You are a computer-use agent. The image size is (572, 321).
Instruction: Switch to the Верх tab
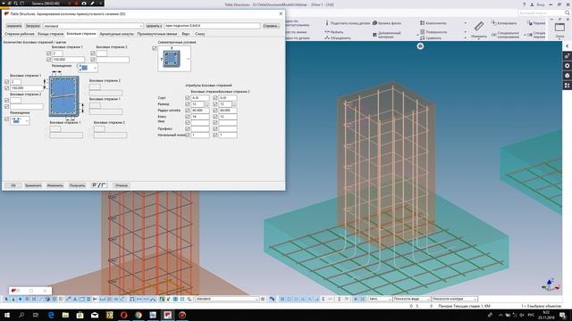coord(186,34)
